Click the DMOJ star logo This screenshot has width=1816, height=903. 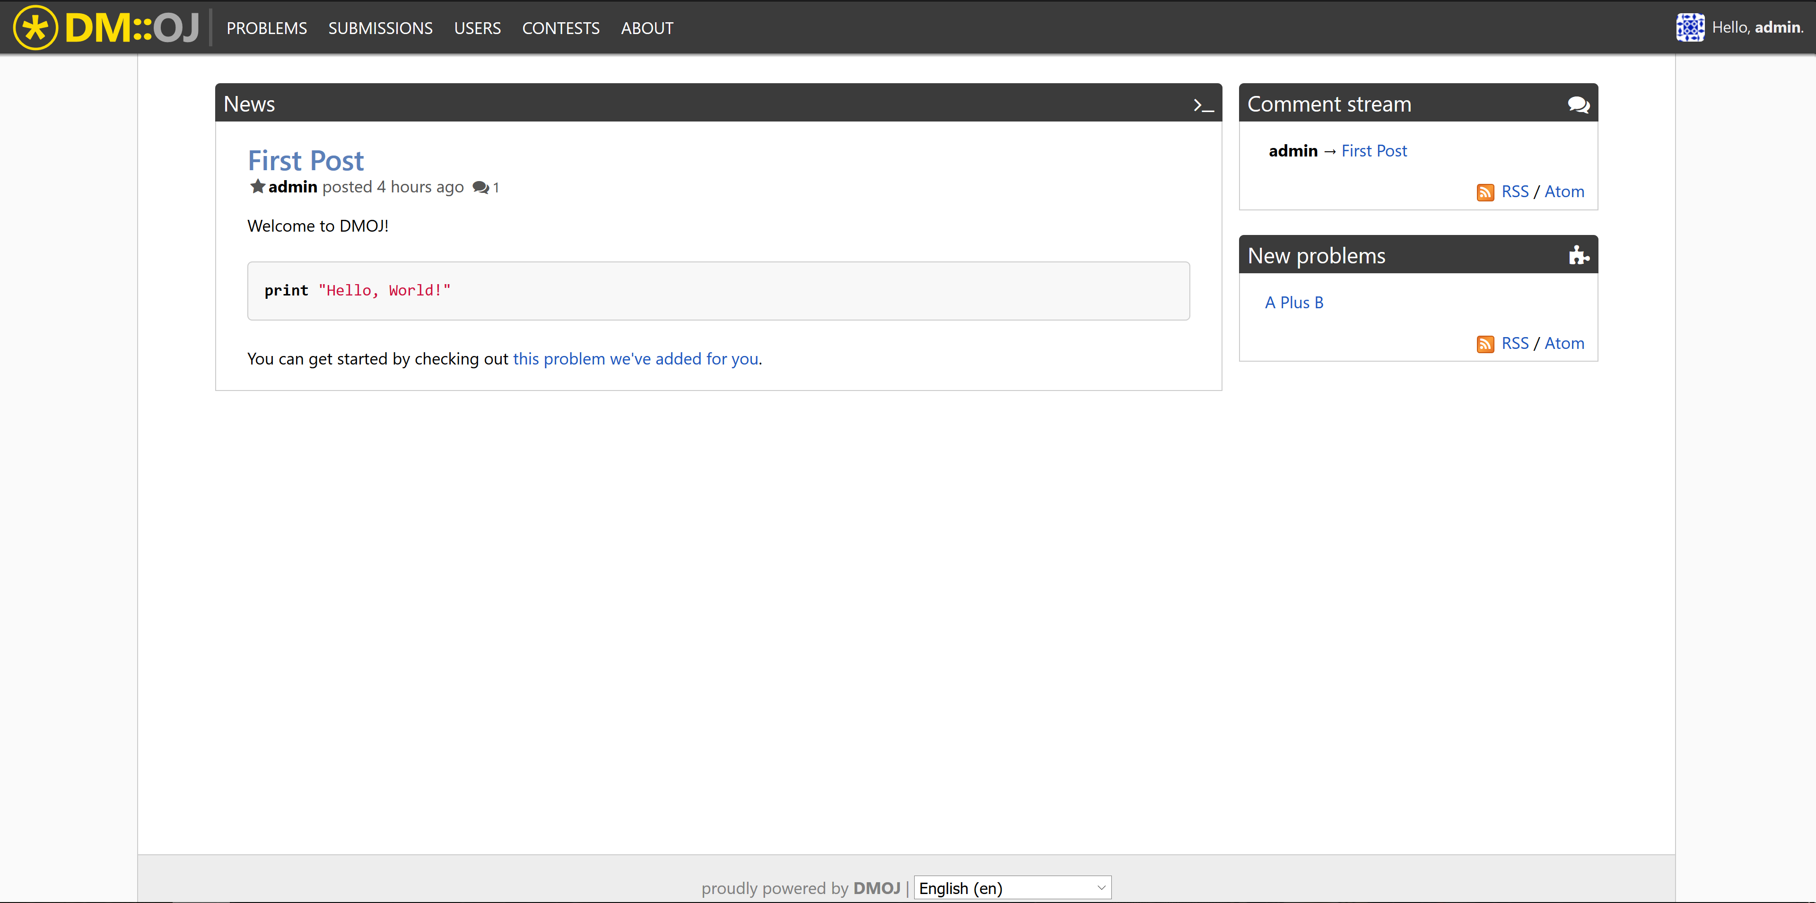[35, 27]
